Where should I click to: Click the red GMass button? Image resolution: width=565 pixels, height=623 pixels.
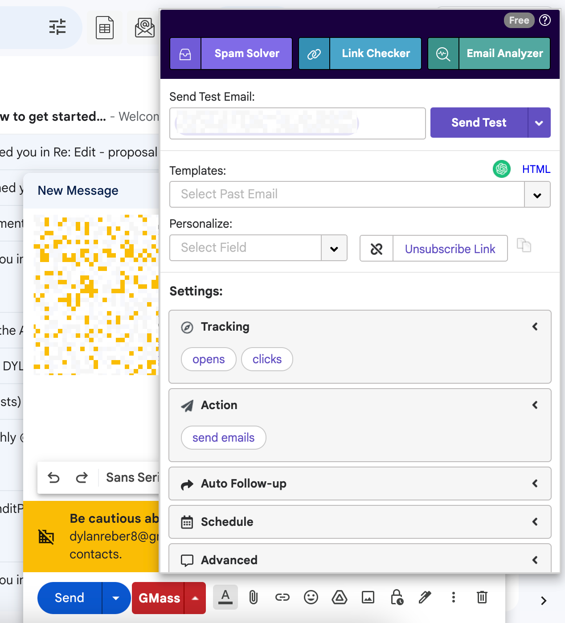159,598
